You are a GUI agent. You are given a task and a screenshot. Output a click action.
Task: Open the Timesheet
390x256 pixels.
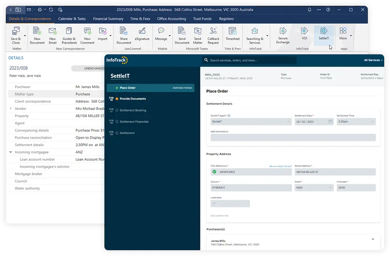(233, 34)
